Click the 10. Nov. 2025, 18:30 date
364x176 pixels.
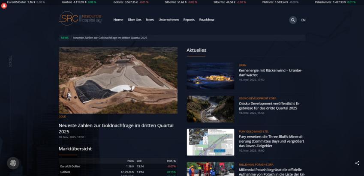pos(71,137)
